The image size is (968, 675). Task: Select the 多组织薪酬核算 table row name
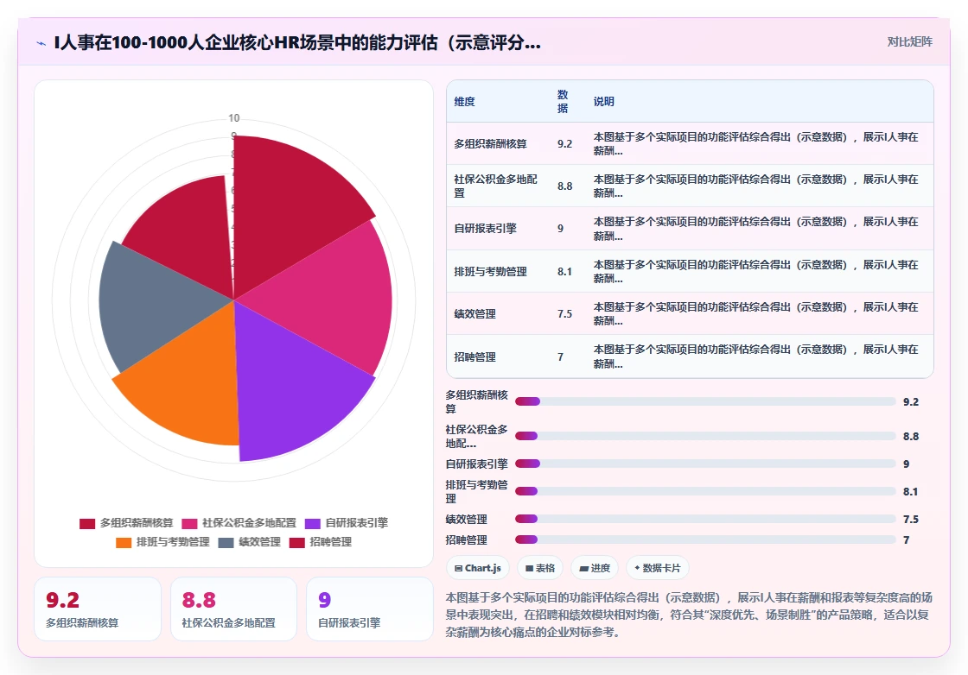coord(490,143)
